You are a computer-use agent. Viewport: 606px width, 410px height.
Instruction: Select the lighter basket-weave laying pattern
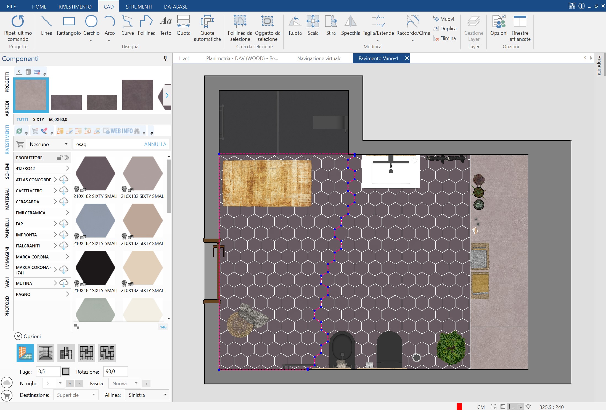86,353
